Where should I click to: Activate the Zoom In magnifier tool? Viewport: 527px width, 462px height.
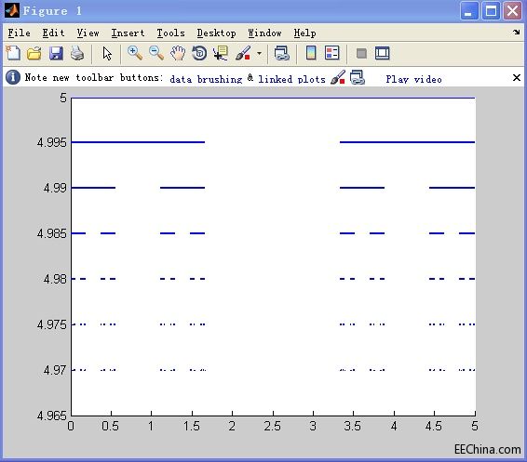[135, 53]
